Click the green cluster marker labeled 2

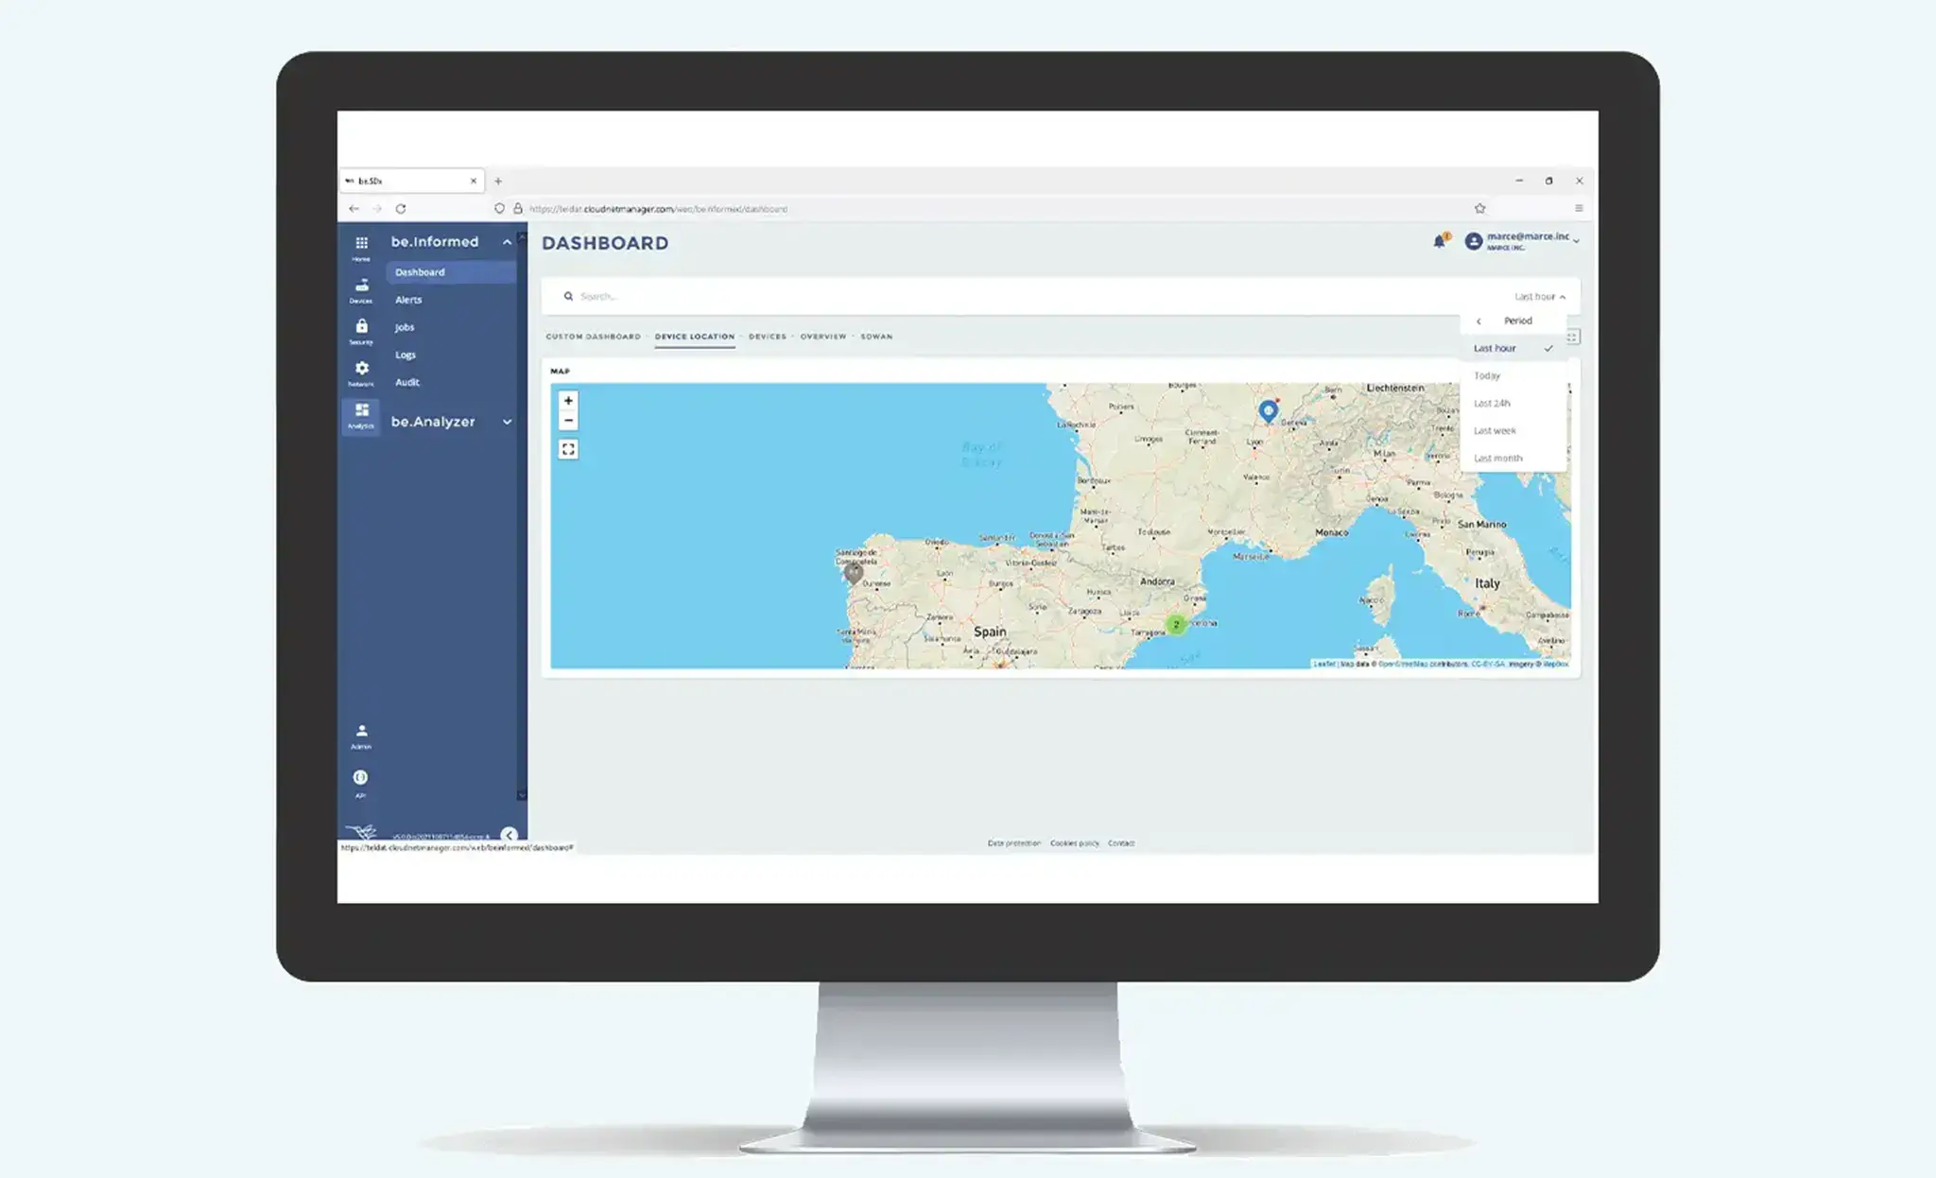coord(1176,624)
